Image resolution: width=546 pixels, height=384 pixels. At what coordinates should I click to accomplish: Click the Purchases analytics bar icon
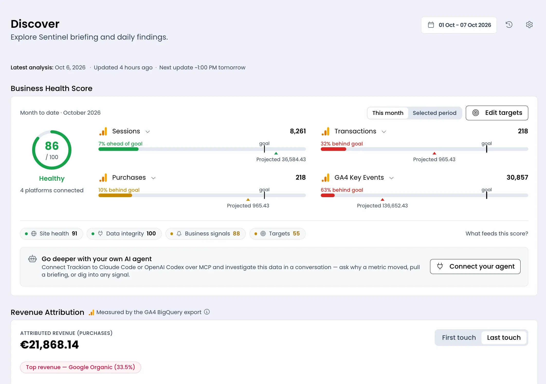point(103,178)
